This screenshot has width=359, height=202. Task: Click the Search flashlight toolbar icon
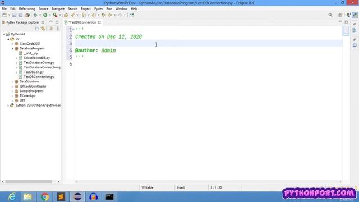pos(73,15)
